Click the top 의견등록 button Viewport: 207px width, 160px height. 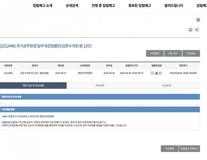[x=155, y=53]
